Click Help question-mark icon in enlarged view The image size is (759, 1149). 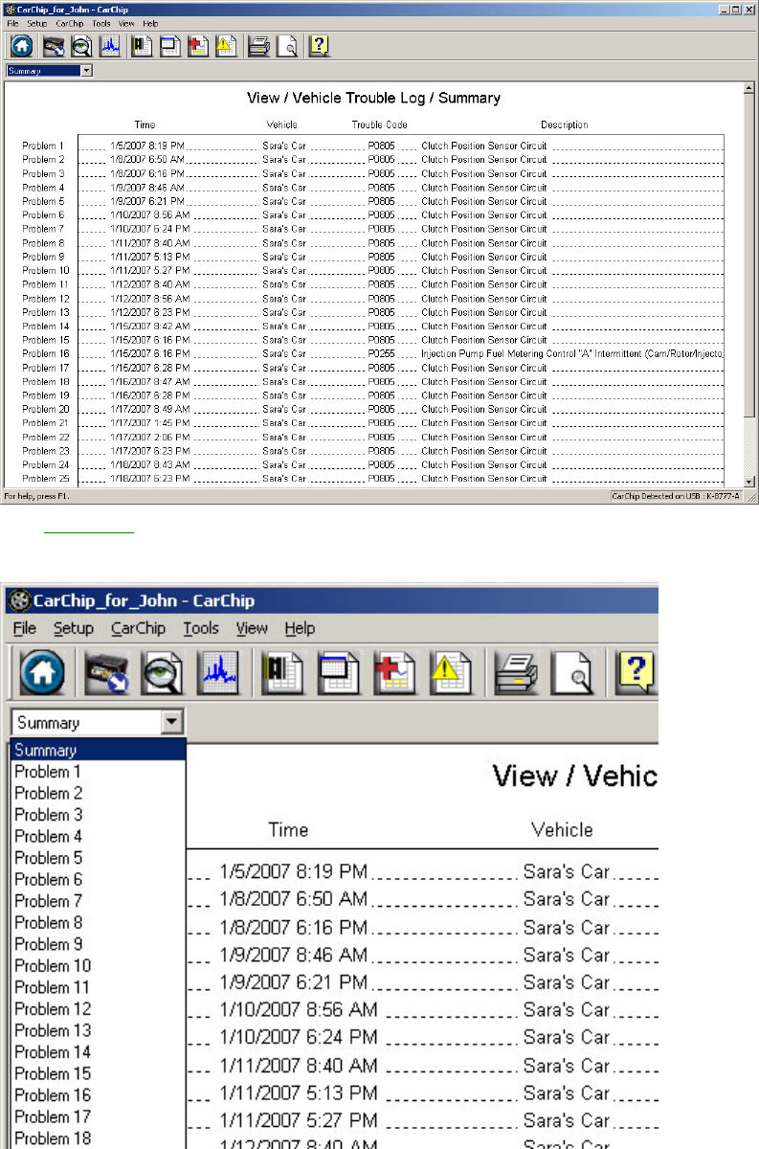click(x=638, y=672)
